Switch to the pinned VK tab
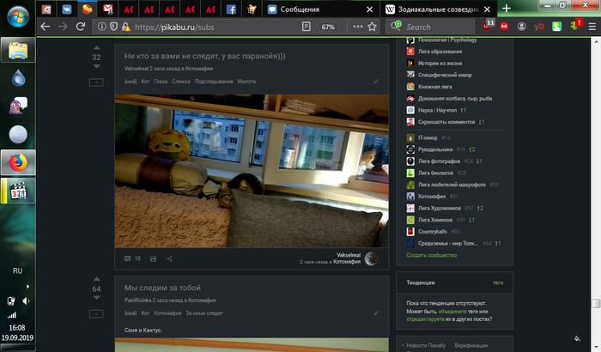This screenshot has height=352, width=601. pyautogui.click(x=67, y=9)
